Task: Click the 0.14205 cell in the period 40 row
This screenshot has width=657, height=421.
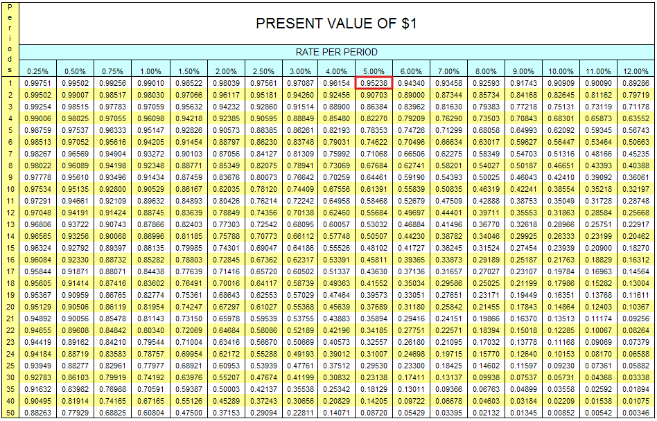Action: click(374, 401)
